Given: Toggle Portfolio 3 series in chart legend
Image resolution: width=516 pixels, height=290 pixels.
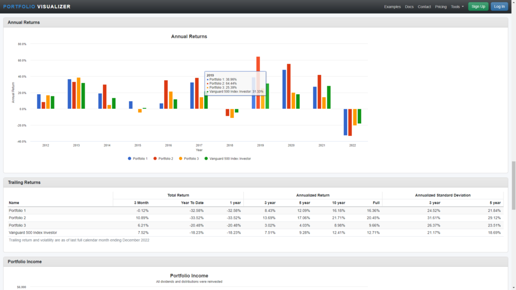Looking at the screenshot, I should [x=190, y=159].
